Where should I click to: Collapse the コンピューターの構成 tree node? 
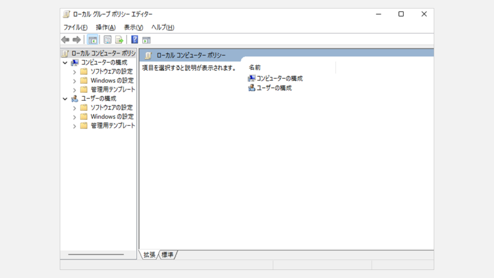(65, 63)
